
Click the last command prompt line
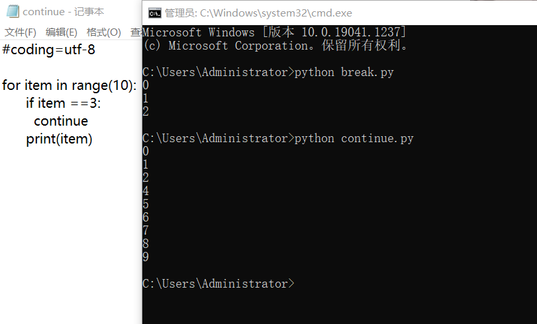click(x=219, y=284)
